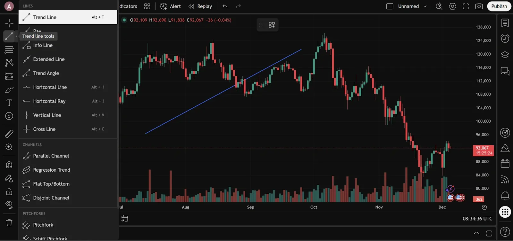Open the layout templates grid icon
This screenshot has height=241, width=513.
click(147, 6)
